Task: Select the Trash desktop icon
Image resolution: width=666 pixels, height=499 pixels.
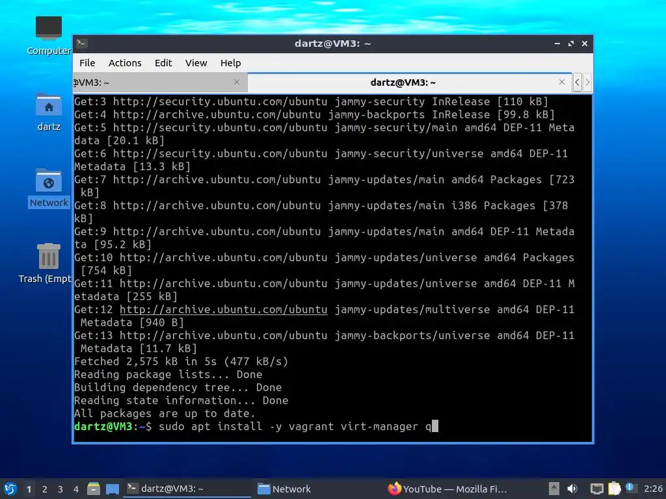Action: coord(45,263)
